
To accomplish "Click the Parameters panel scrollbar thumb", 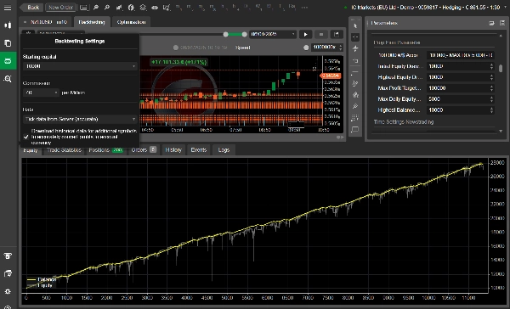I will (501, 68).
